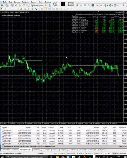Open the Market Watch window icon
Viewport: 127px width, 158px height.
click(x=12, y=5)
